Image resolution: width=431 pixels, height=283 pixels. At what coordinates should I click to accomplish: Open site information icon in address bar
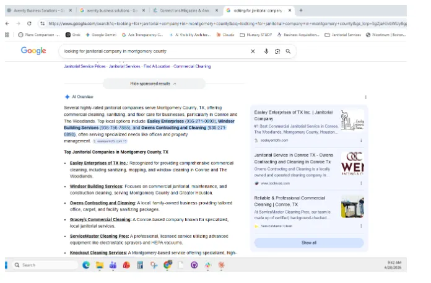pyautogui.click(x=42, y=24)
